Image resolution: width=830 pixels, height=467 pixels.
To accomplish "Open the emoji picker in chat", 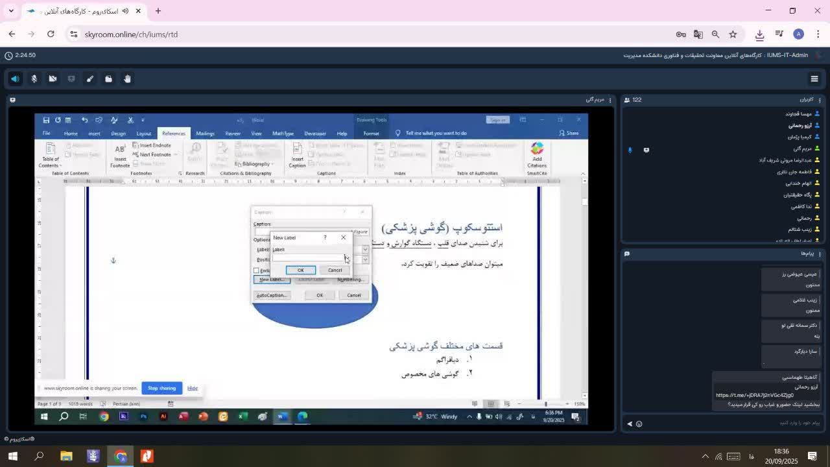I will (639, 424).
